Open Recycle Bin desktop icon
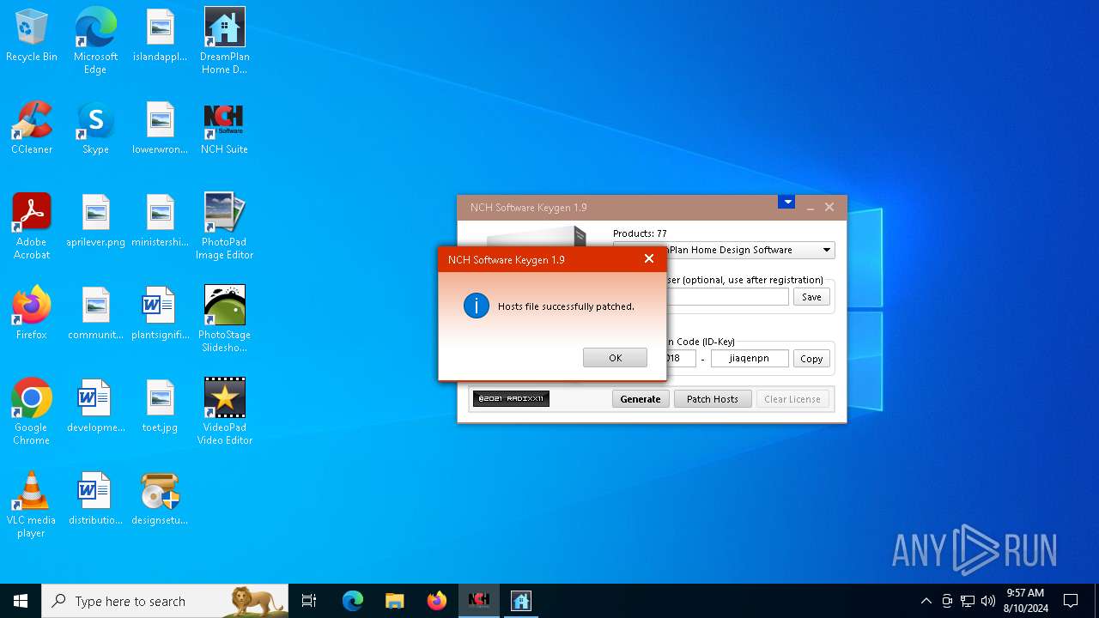 point(32,36)
